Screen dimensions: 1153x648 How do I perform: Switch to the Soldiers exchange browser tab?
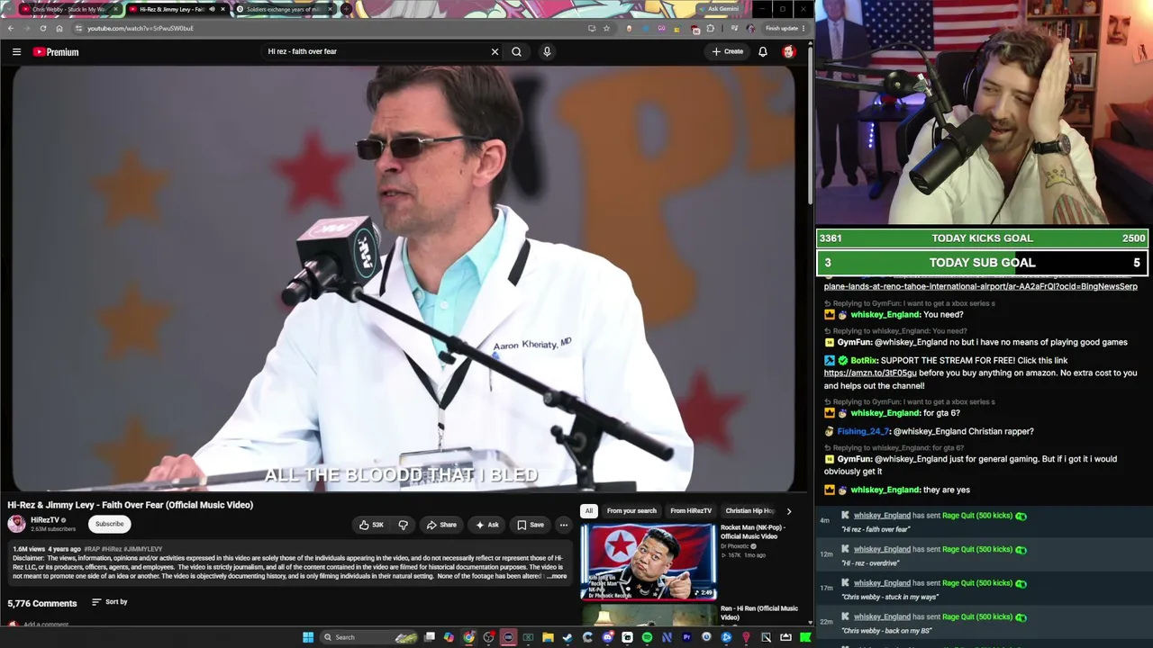point(284,9)
